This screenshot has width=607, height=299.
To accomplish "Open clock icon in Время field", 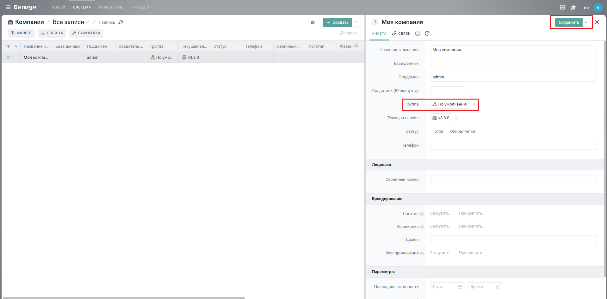I will tap(498, 287).
